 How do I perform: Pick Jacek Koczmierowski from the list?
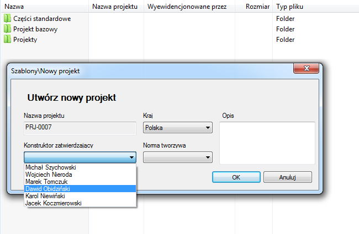[80, 203]
